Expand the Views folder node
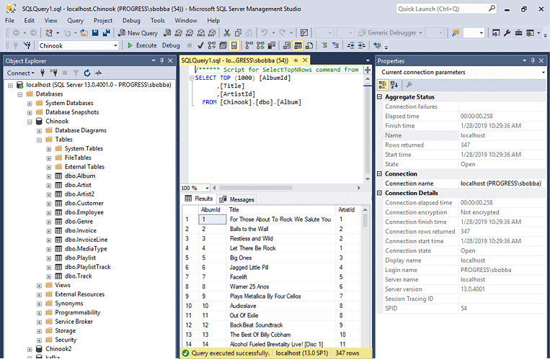 coord(39,286)
